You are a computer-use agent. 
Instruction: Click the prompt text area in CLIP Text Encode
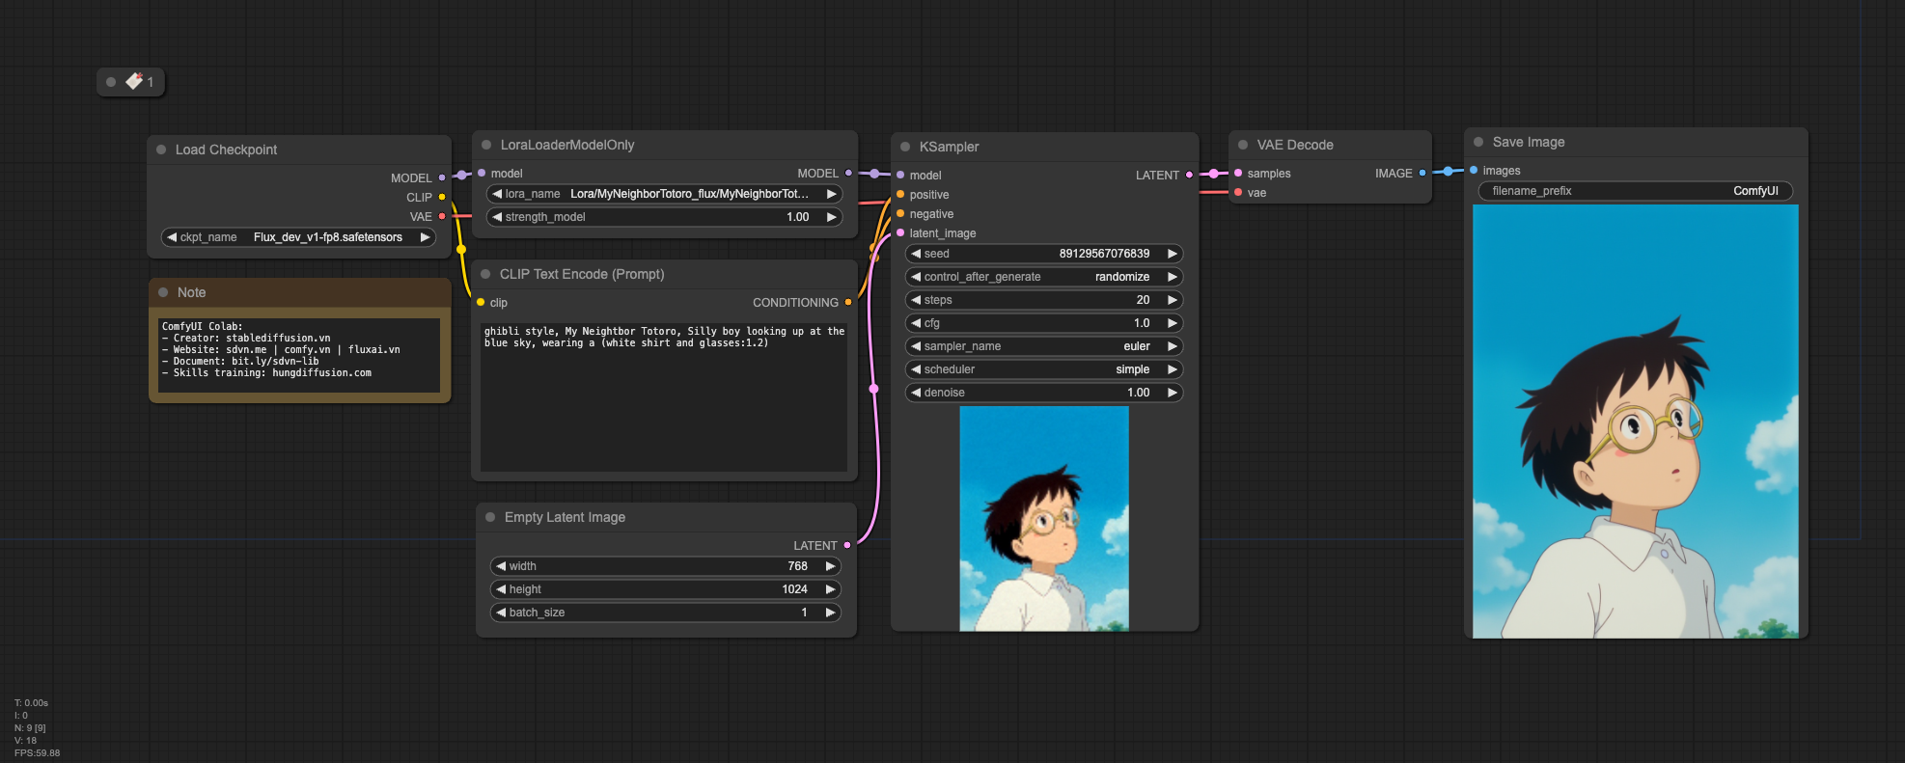(x=664, y=395)
